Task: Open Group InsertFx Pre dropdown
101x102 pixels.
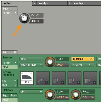Action: 9,81
